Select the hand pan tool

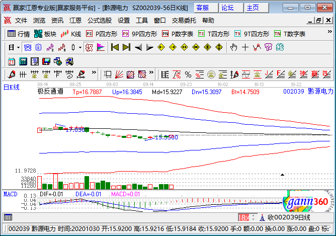(233, 47)
